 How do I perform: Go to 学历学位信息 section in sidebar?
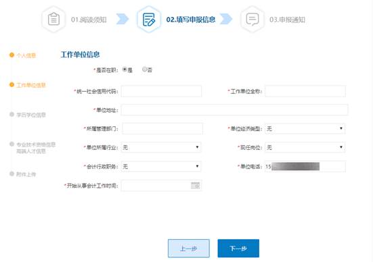pyautogui.click(x=31, y=115)
